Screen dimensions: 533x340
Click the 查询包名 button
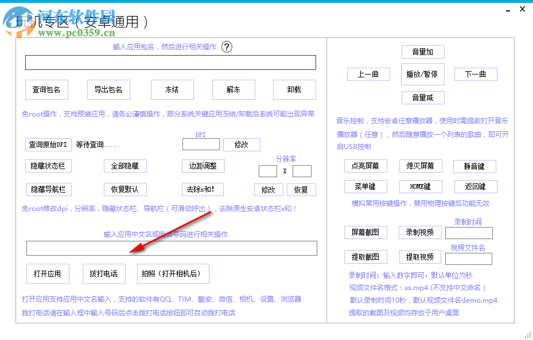pos(46,89)
